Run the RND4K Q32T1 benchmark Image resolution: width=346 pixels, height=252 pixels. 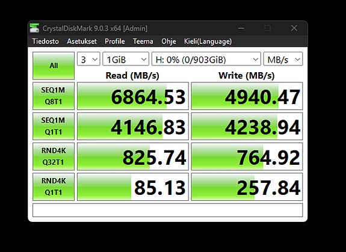[54, 156]
